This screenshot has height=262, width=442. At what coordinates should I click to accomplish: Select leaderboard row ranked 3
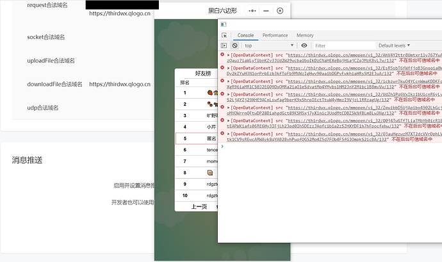click(x=197, y=116)
